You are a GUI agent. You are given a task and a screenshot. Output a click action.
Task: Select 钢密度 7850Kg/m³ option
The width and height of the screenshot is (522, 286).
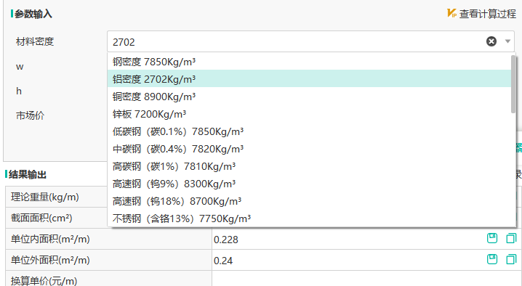pos(309,62)
